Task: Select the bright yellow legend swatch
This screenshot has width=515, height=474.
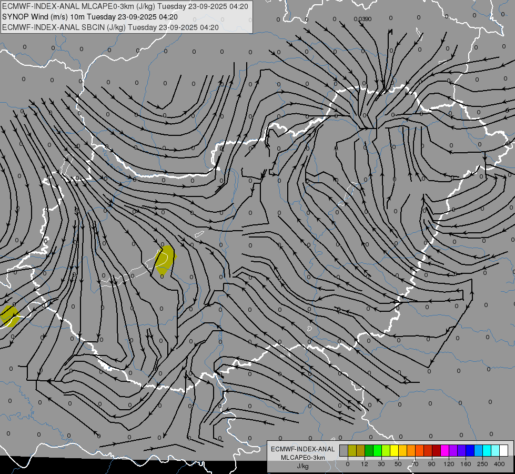Action: pos(395,450)
